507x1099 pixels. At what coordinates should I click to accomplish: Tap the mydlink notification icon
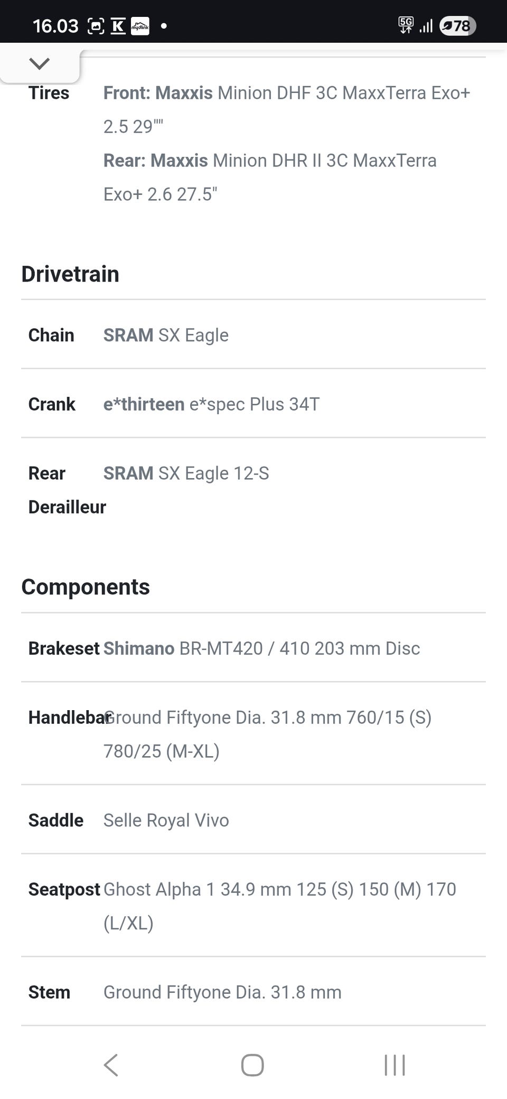[140, 26]
